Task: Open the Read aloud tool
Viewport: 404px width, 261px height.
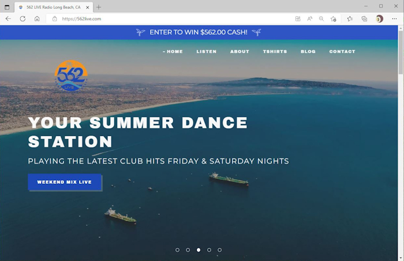Action: pyautogui.click(x=310, y=19)
